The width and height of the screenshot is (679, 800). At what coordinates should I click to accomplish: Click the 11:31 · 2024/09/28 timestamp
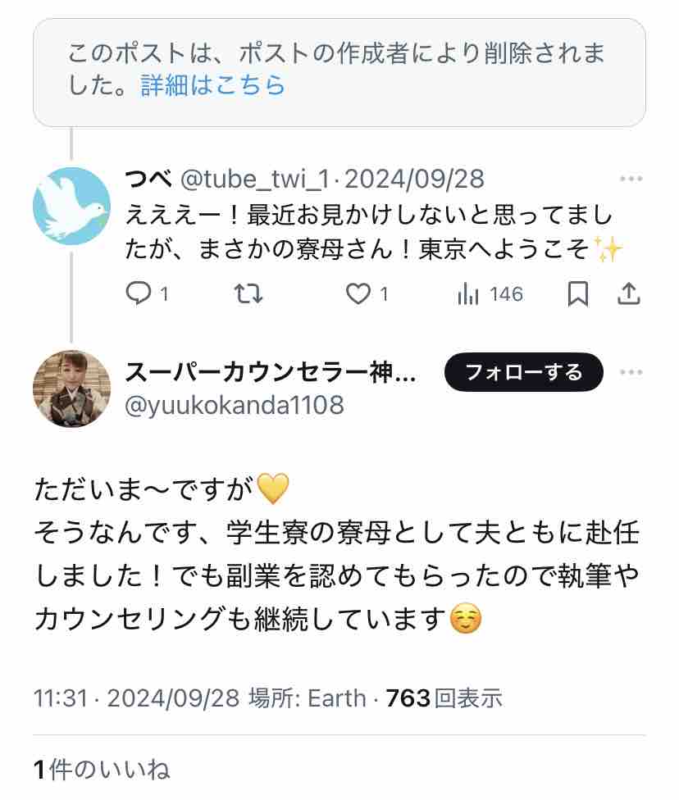(x=137, y=698)
